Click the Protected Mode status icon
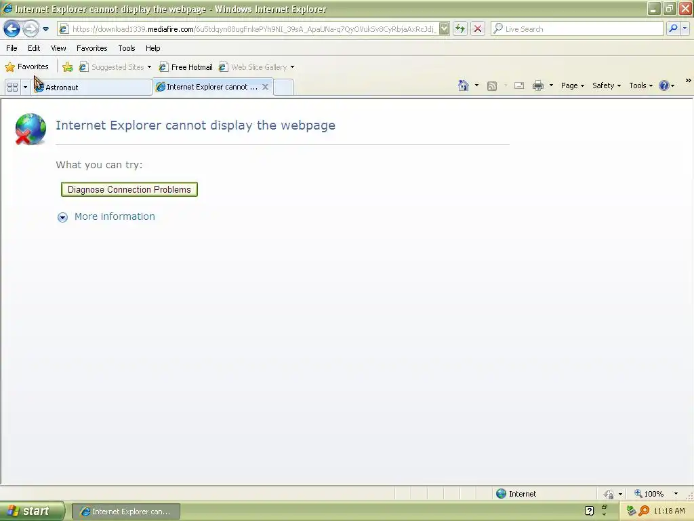 coord(609,494)
